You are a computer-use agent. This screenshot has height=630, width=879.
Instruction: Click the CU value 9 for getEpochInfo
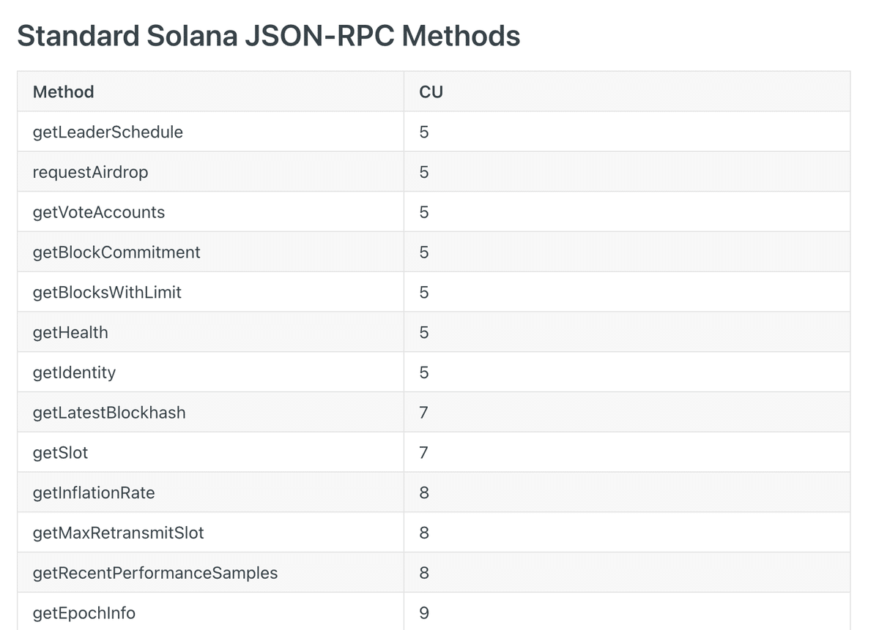point(424,612)
